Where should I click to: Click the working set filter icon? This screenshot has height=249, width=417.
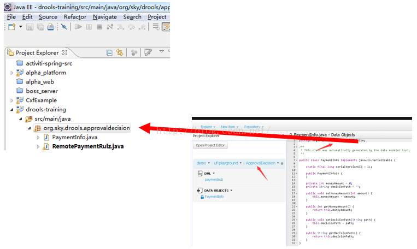click(134, 53)
